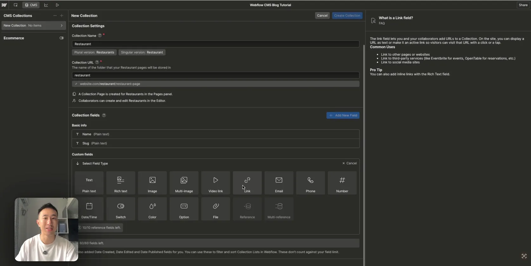Click the 'Webflow CMS Blog Tutorial' project title
The image size is (531, 266).
(x=270, y=5)
